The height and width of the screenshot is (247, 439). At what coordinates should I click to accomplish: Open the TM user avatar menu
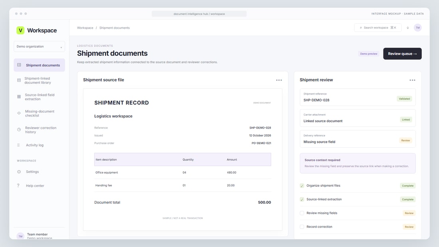[417, 28]
